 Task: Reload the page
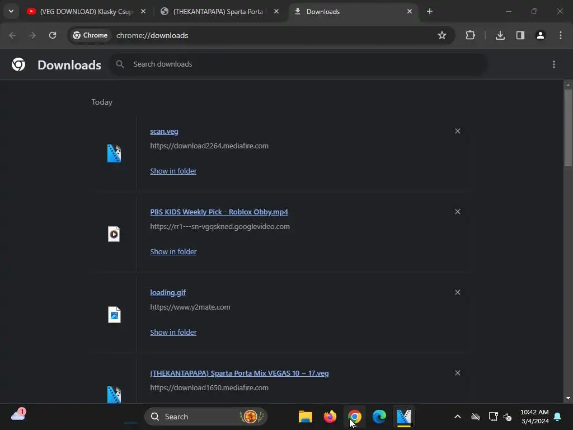(53, 35)
